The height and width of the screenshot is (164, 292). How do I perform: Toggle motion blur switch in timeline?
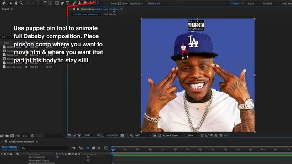coord(99,148)
